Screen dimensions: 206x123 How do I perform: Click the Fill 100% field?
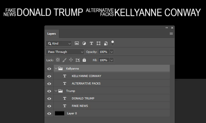(x=104, y=60)
